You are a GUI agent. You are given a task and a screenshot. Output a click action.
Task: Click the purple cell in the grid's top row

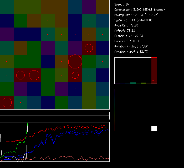(89, 7)
